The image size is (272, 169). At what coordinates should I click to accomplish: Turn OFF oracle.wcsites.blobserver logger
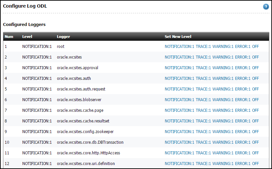[255, 100]
